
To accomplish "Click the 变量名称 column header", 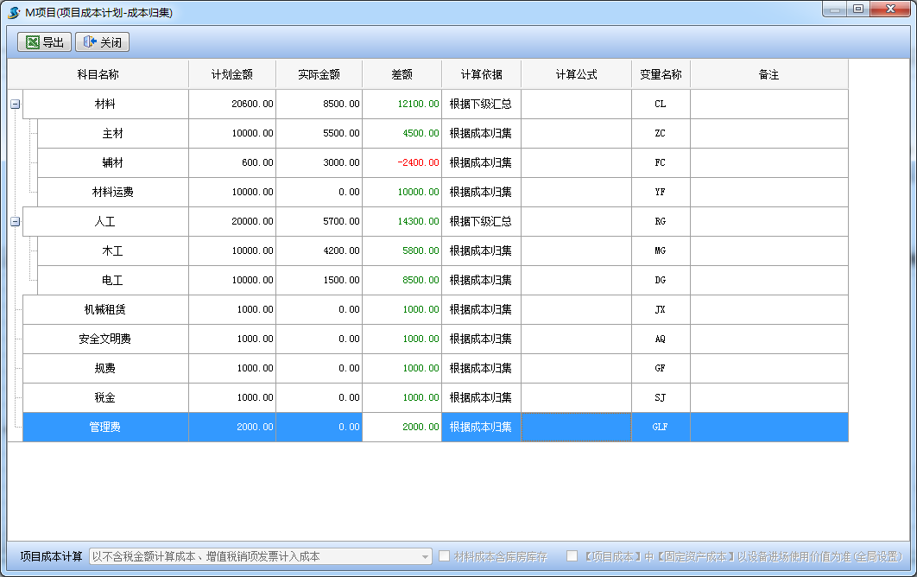I will [661, 75].
